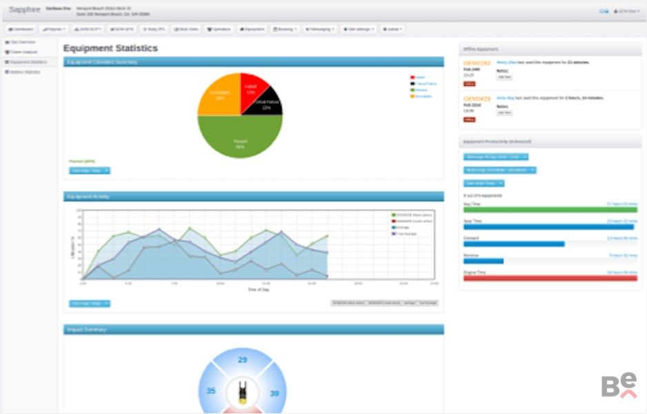Click the 39 impact count segment
Screen dimensions: 647x414
(x=274, y=393)
